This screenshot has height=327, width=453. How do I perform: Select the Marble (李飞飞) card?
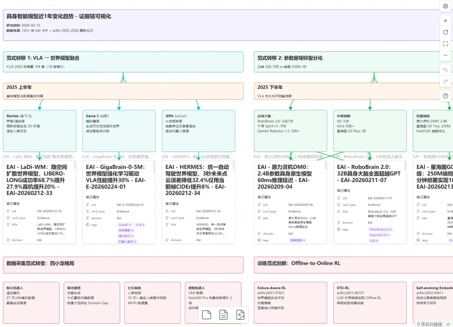pyautogui.click(x=39, y=131)
